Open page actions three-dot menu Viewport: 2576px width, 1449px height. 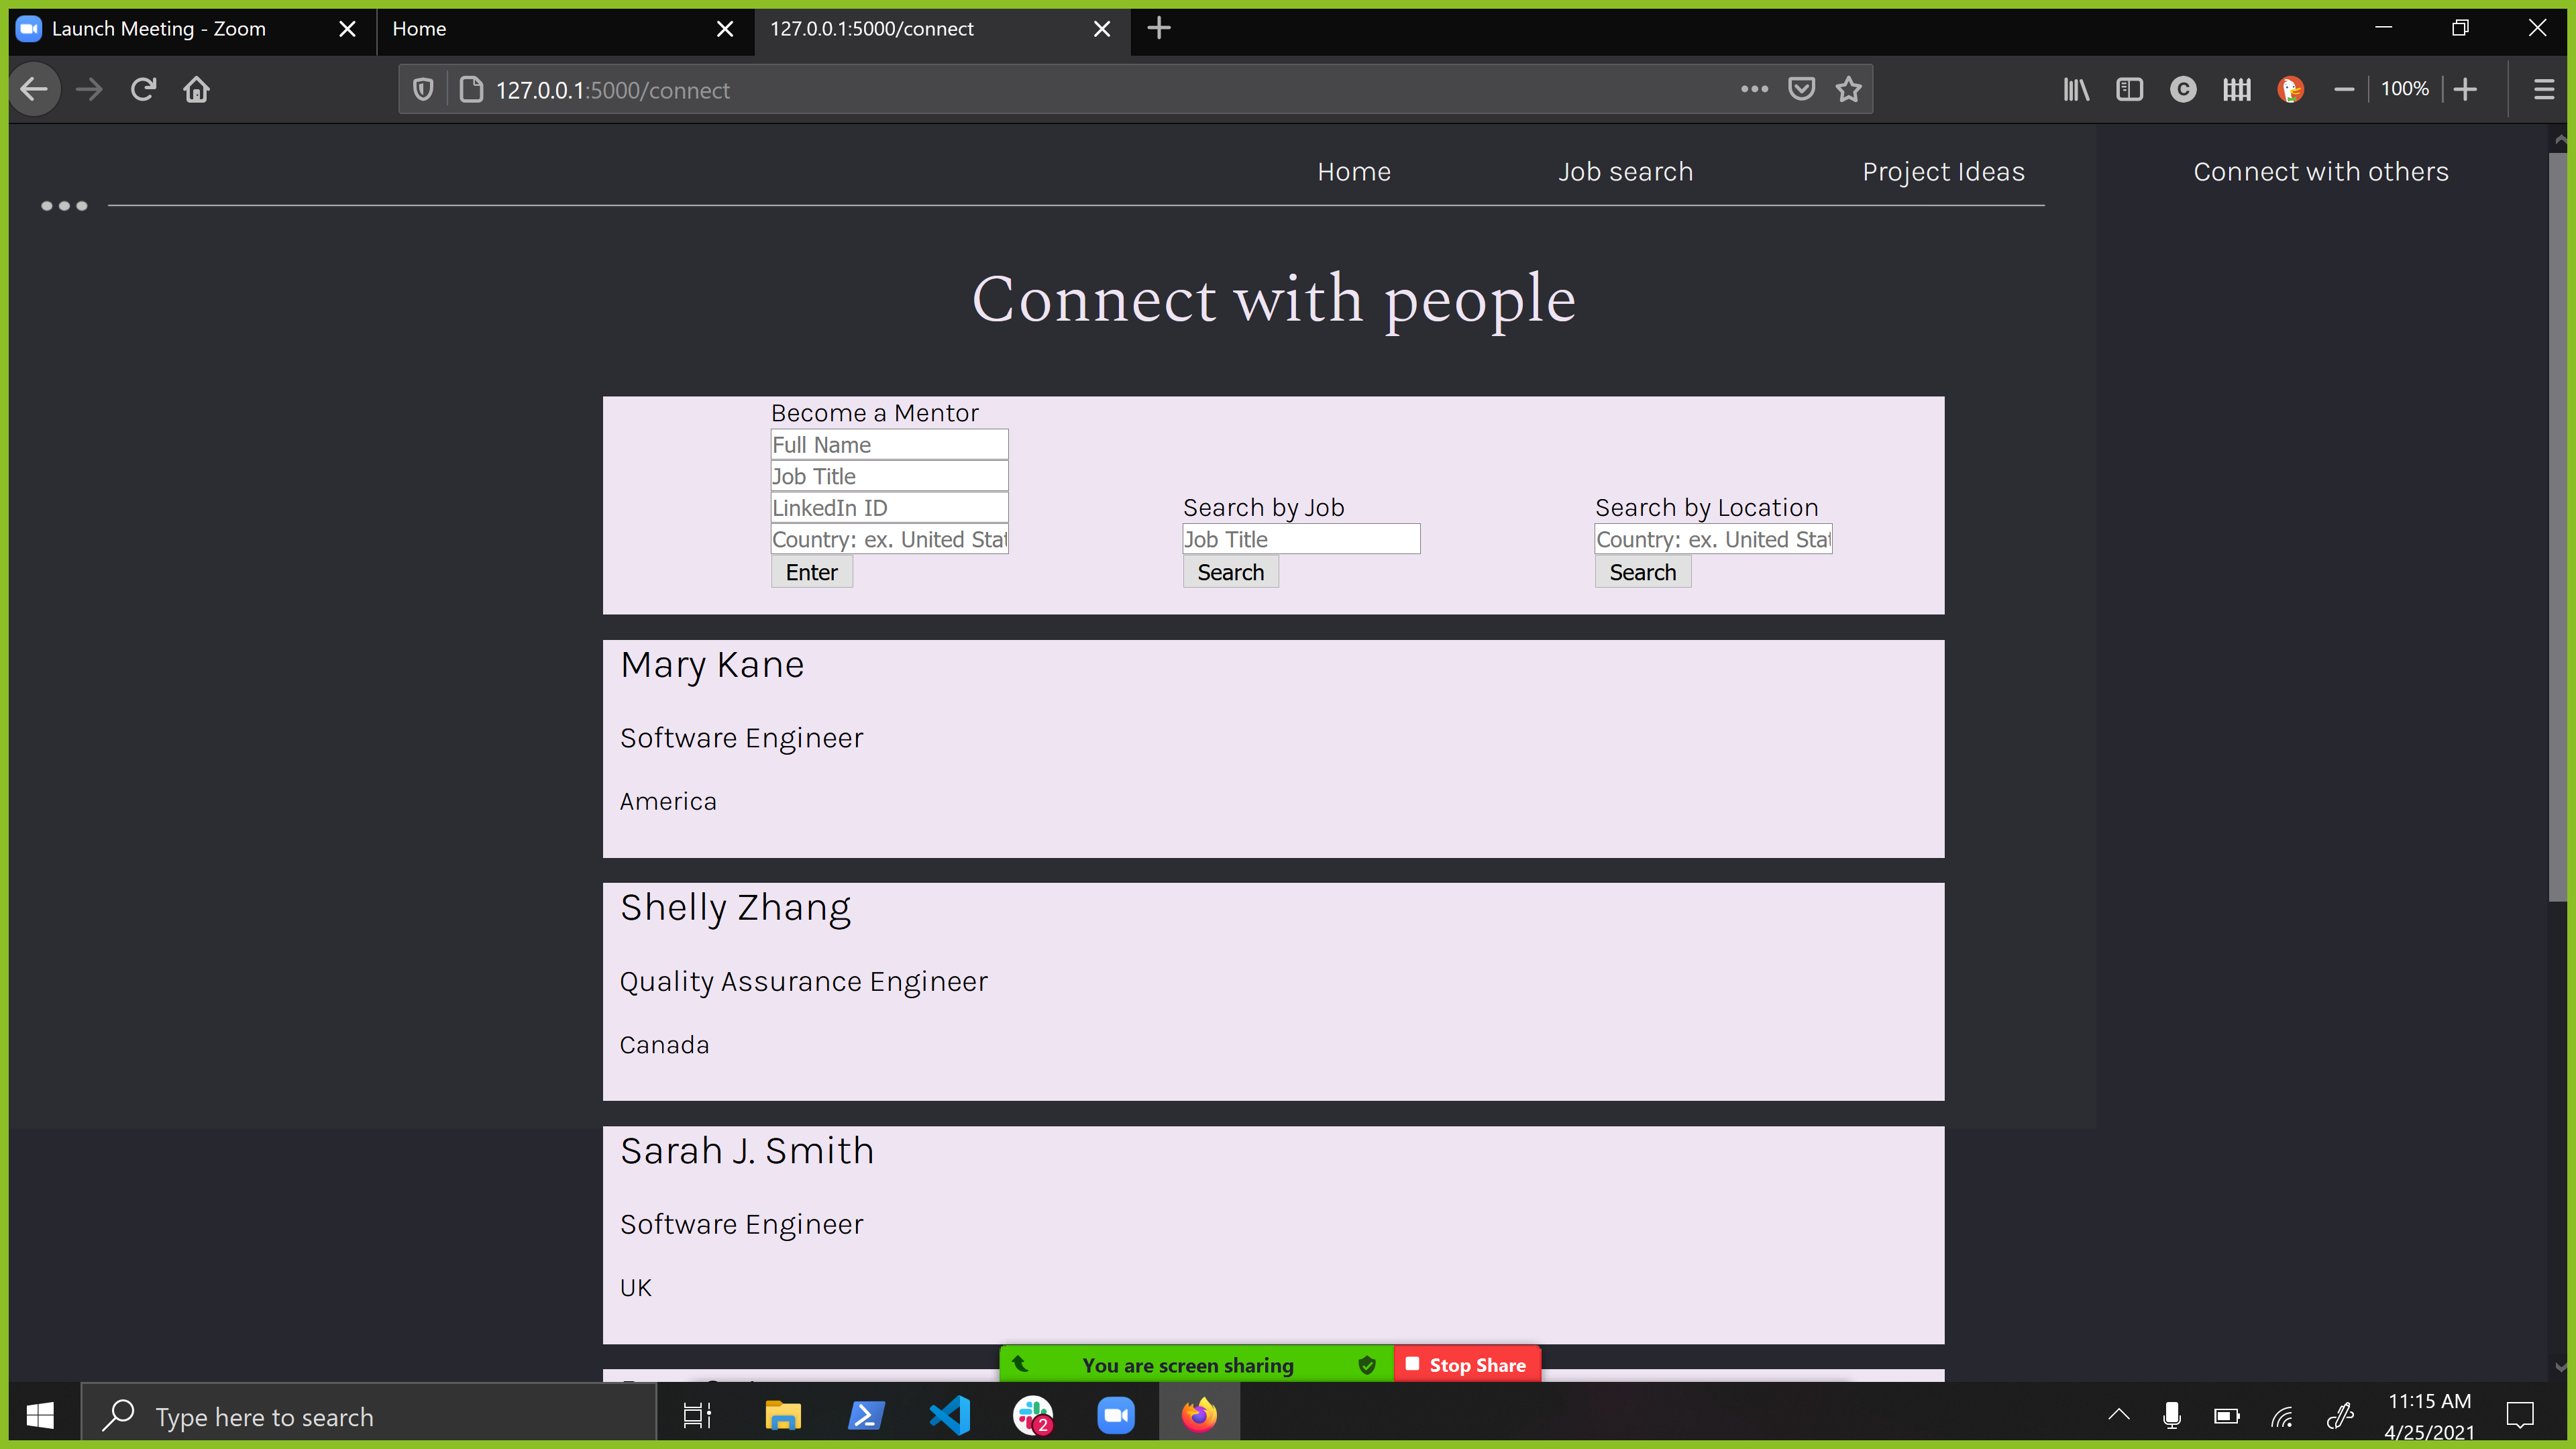(1754, 90)
